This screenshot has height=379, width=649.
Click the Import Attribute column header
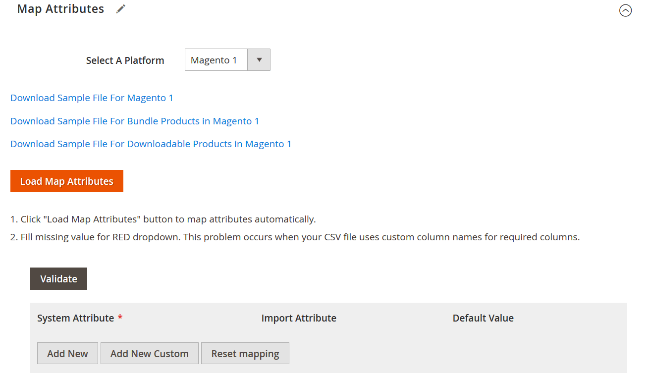pyautogui.click(x=299, y=318)
